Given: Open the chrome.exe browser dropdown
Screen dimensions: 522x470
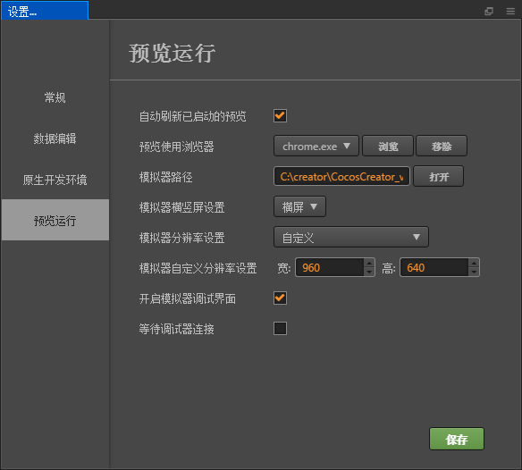Looking at the screenshot, I should click(x=316, y=146).
